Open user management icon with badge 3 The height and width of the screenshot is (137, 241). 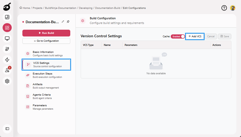(7, 70)
